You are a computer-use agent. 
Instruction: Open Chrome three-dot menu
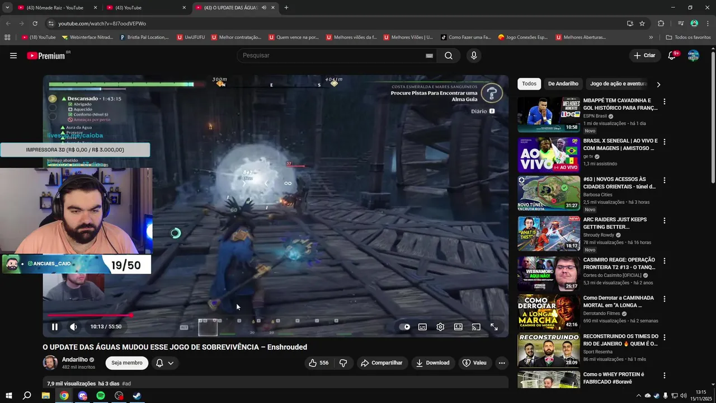click(707, 24)
